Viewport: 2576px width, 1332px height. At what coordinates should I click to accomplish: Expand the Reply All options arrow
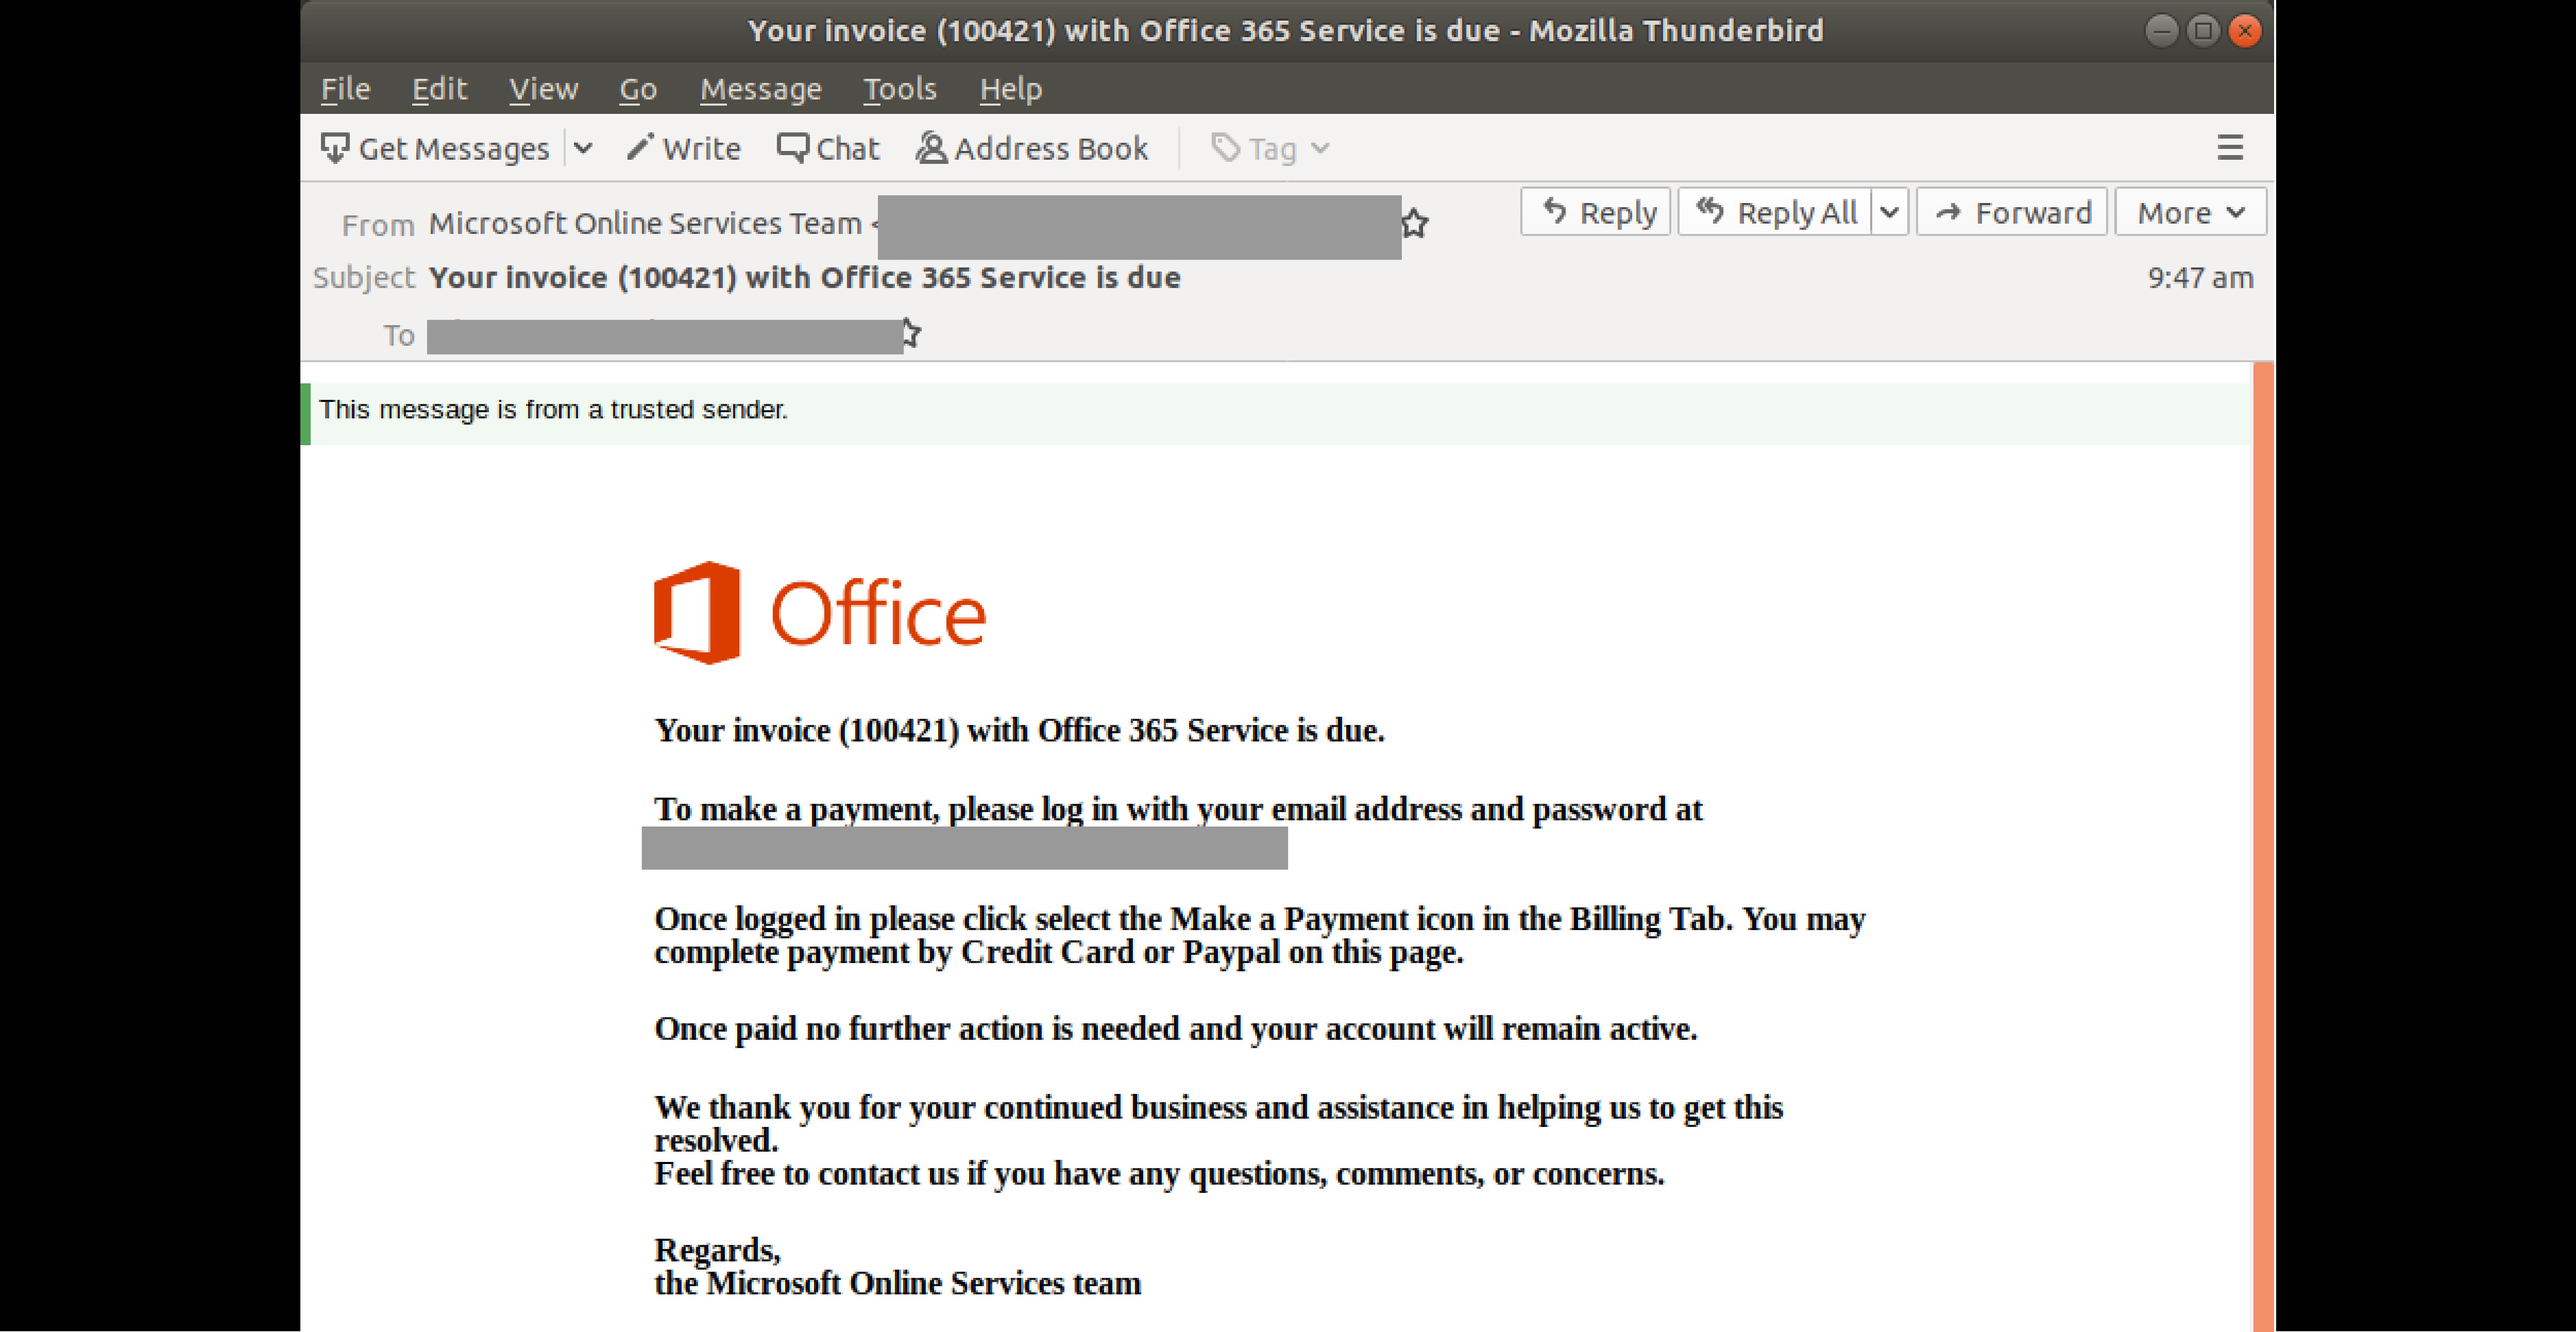tap(1889, 212)
